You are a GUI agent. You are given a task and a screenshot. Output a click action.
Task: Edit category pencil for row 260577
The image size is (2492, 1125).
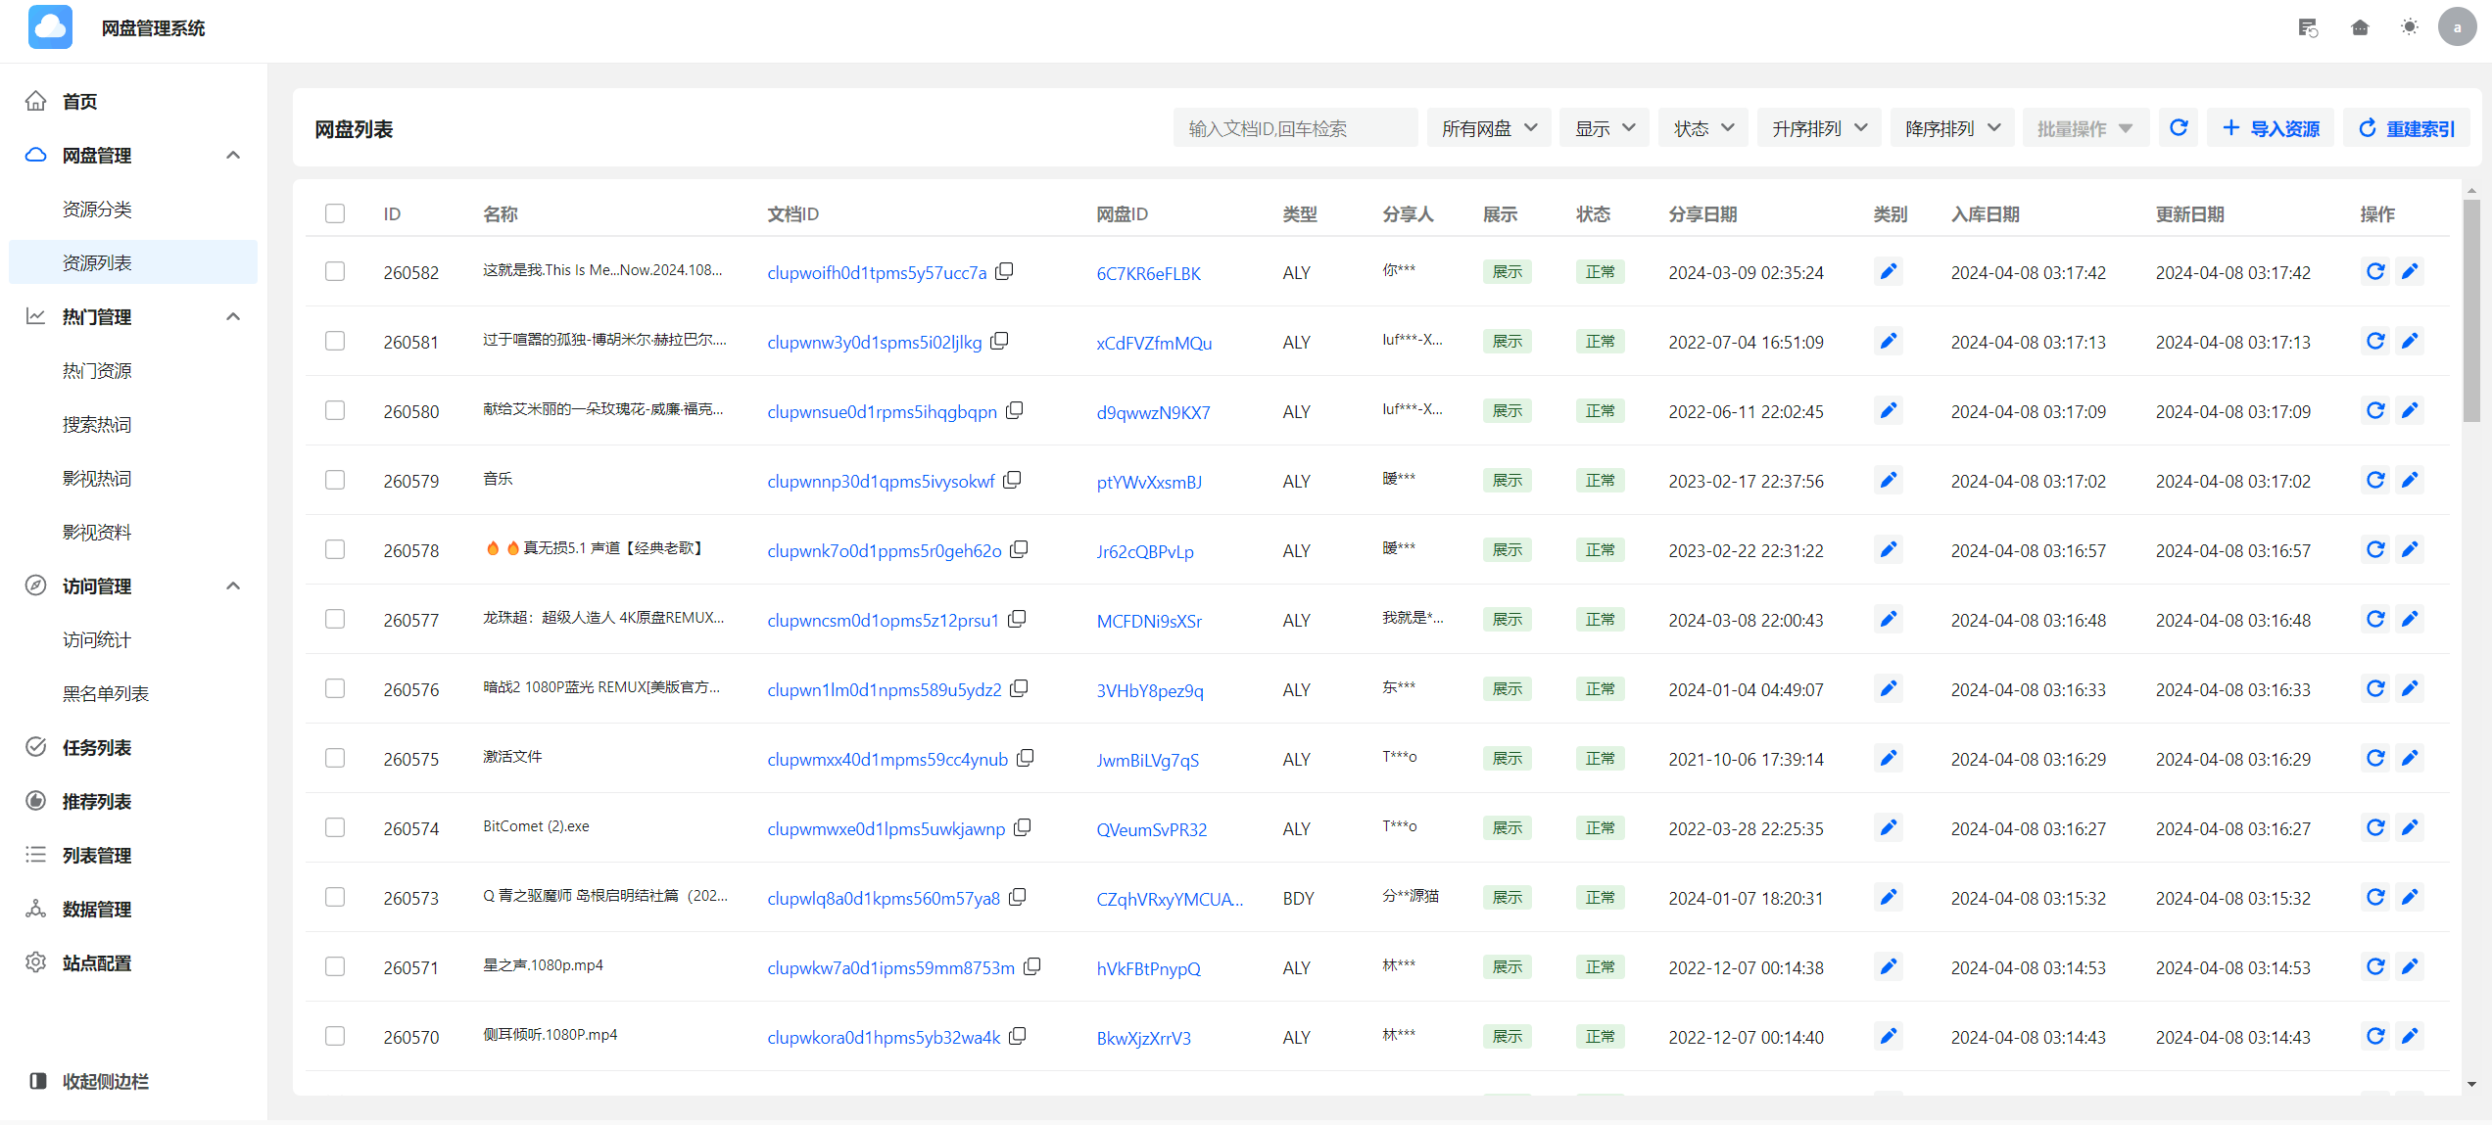click(x=1888, y=619)
